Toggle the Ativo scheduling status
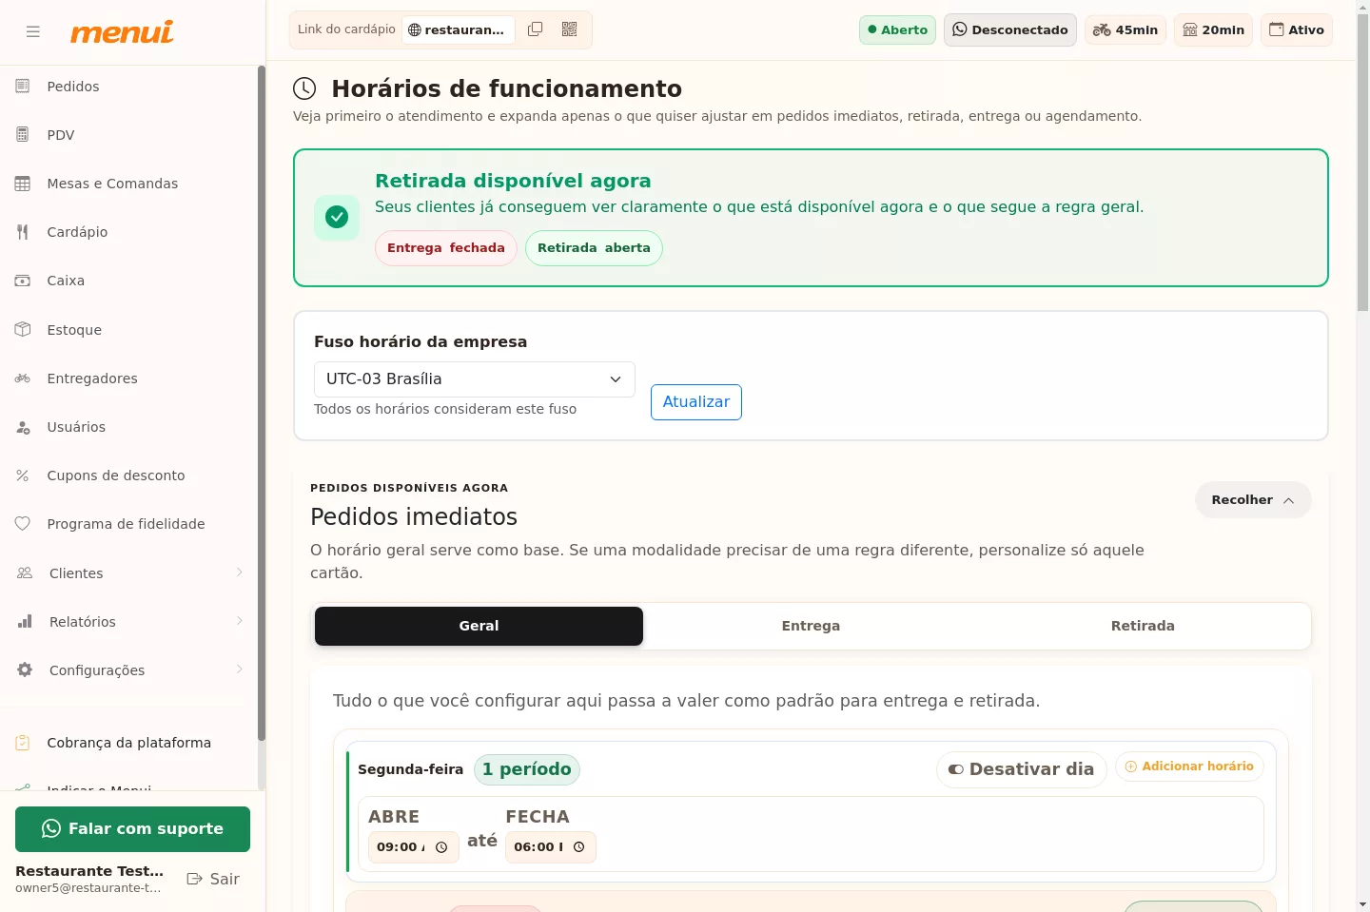This screenshot has width=1370, height=912. (1297, 30)
